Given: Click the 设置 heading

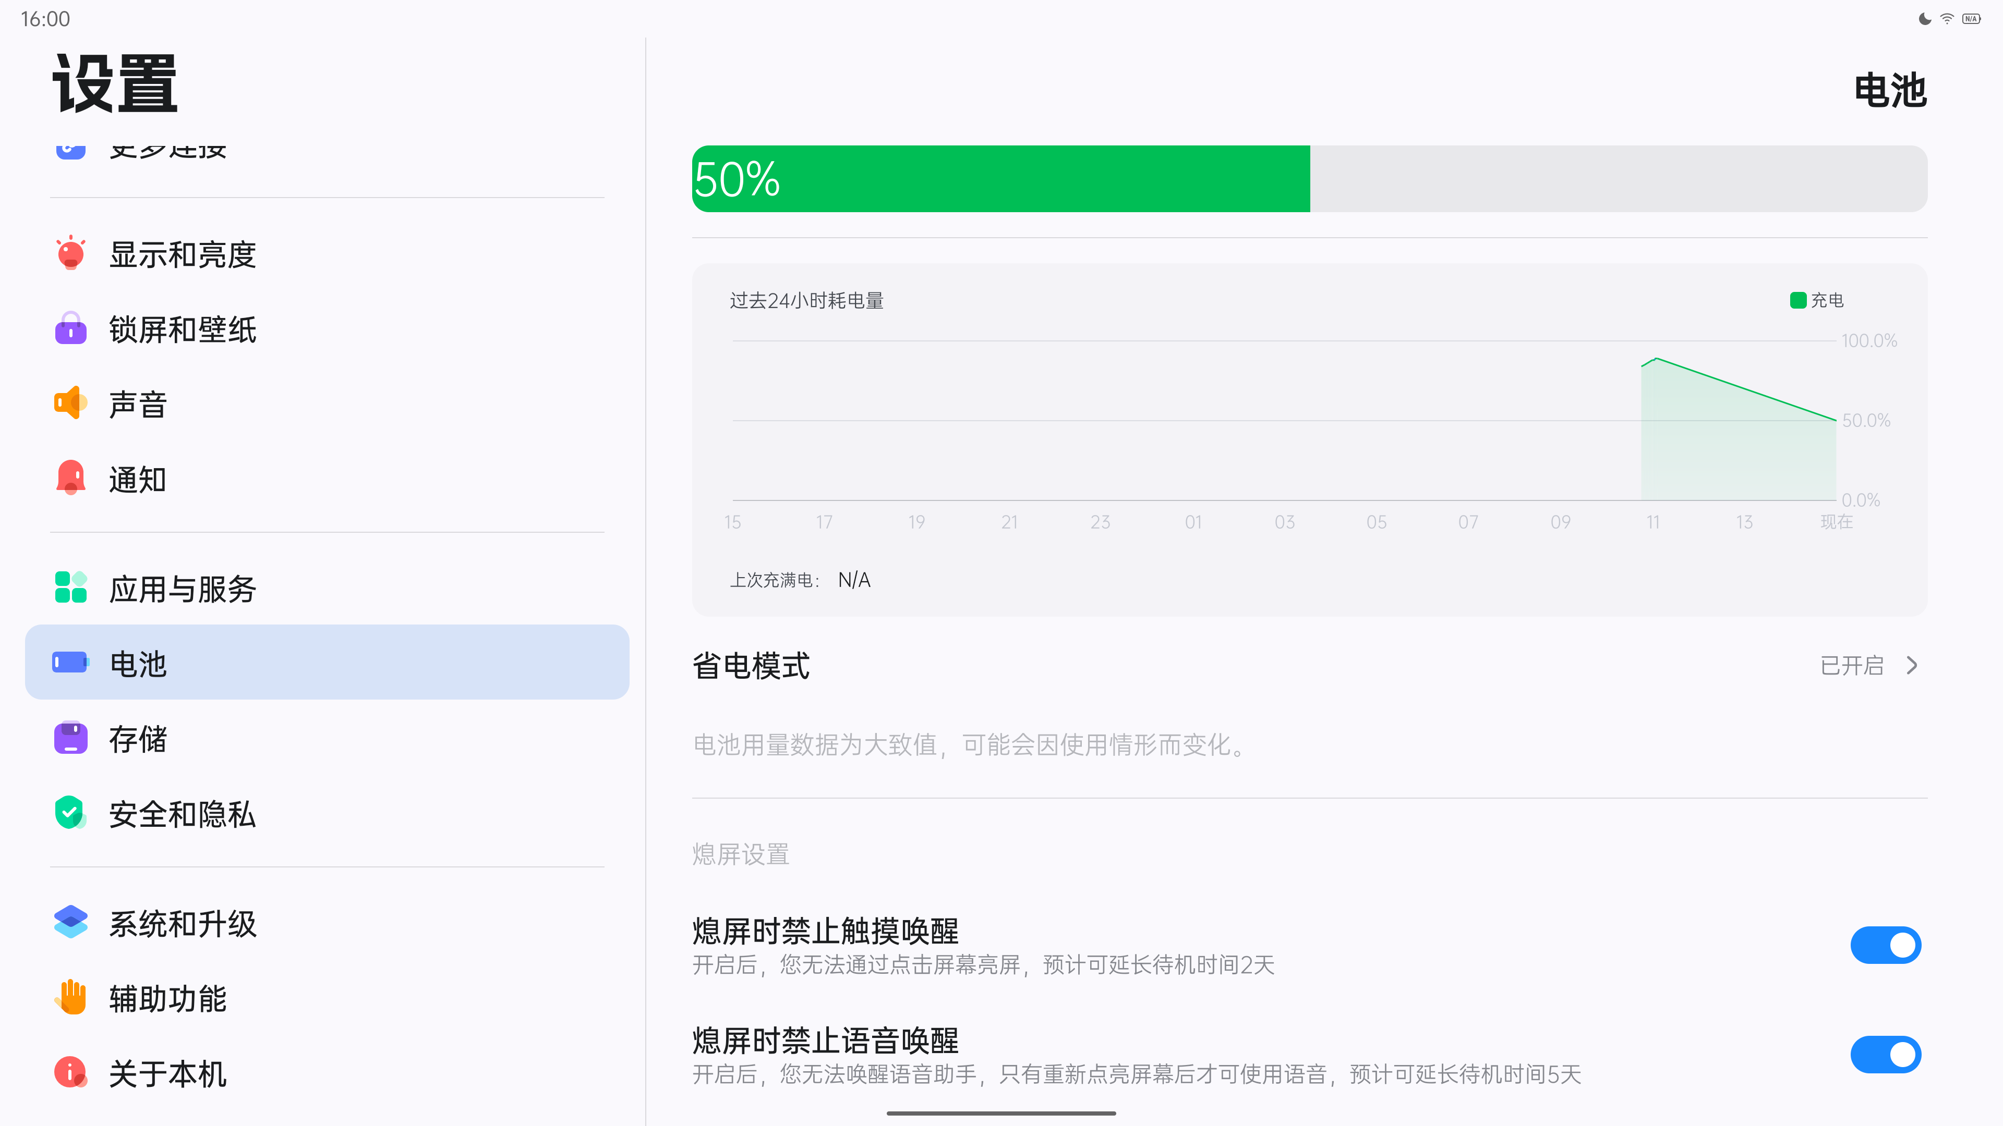Looking at the screenshot, I should (x=115, y=83).
